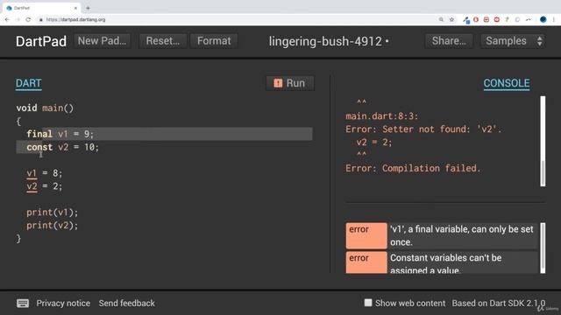The image size is (561, 315).
Task: Click 'Error: Compilation failed.' console text
Action: (x=413, y=168)
